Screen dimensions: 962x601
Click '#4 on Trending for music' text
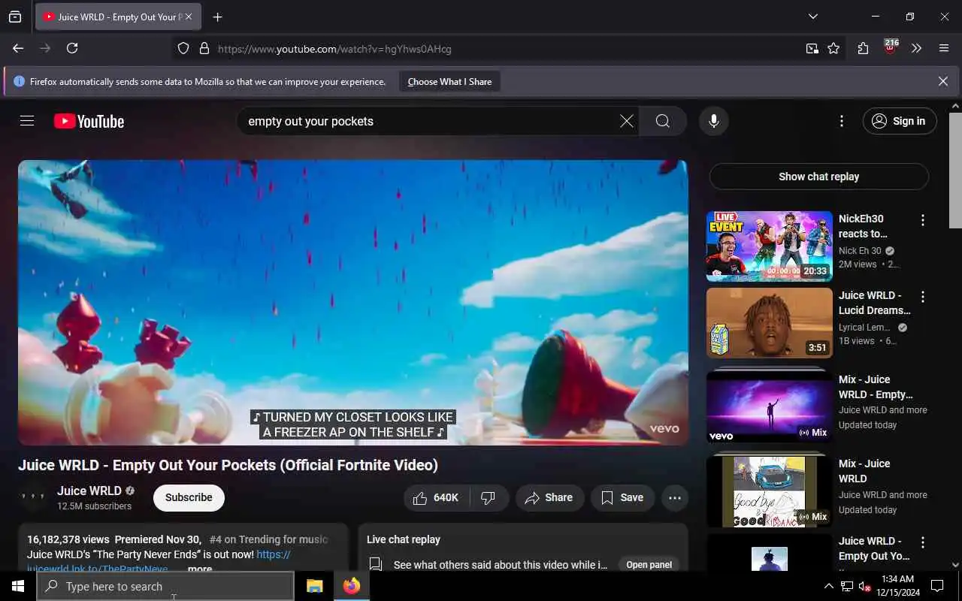[268, 539]
